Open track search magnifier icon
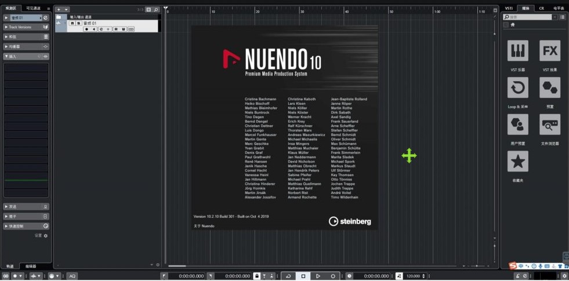 point(155,9)
